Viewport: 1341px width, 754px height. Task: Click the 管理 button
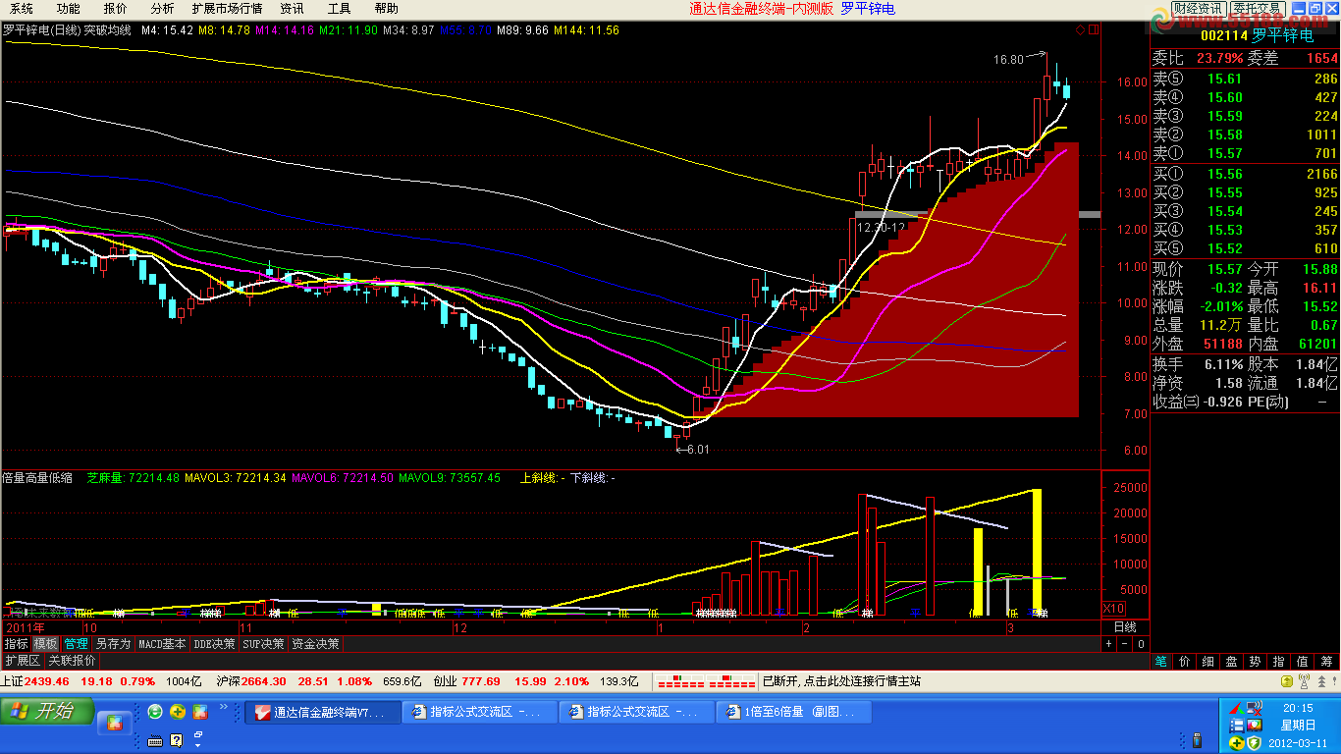pos(76,644)
